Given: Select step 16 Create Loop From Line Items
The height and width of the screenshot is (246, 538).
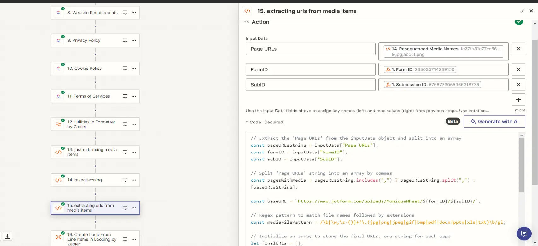Looking at the screenshot, I should [95, 238].
